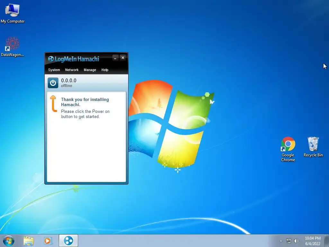Close the LogMeIn Hamachi window
This screenshot has width=329, height=247.
click(123, 58)
